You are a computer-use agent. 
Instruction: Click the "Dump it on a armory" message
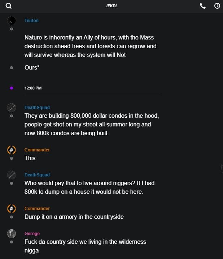(74, 217)
